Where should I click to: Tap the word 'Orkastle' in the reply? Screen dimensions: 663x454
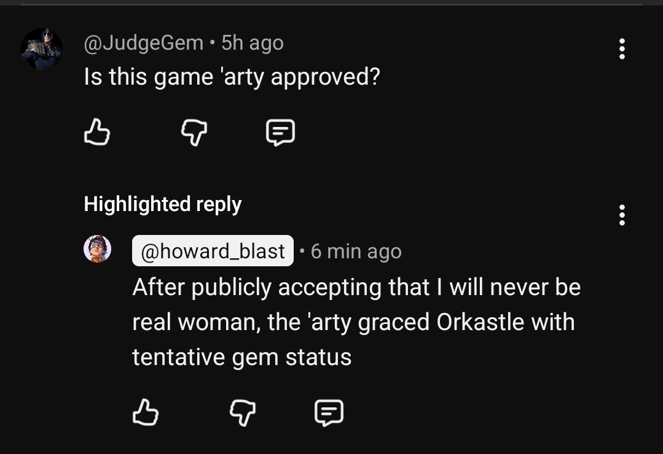pyautogui.click(x=477, y=322)
